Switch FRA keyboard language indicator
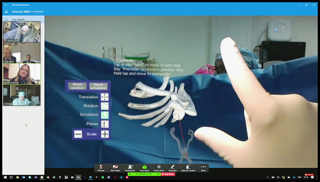 [300, 177]
